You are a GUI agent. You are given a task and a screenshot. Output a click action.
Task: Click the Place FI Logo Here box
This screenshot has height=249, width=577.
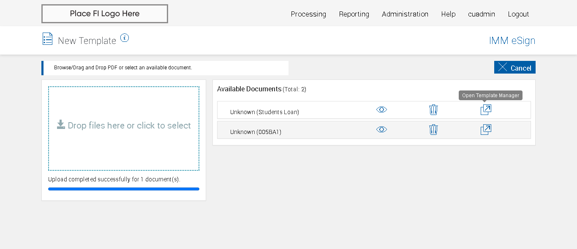coord(105,14)
